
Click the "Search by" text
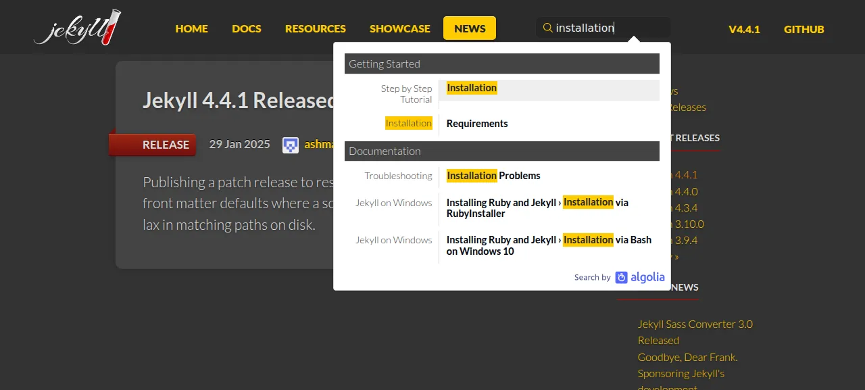point(592,277)
